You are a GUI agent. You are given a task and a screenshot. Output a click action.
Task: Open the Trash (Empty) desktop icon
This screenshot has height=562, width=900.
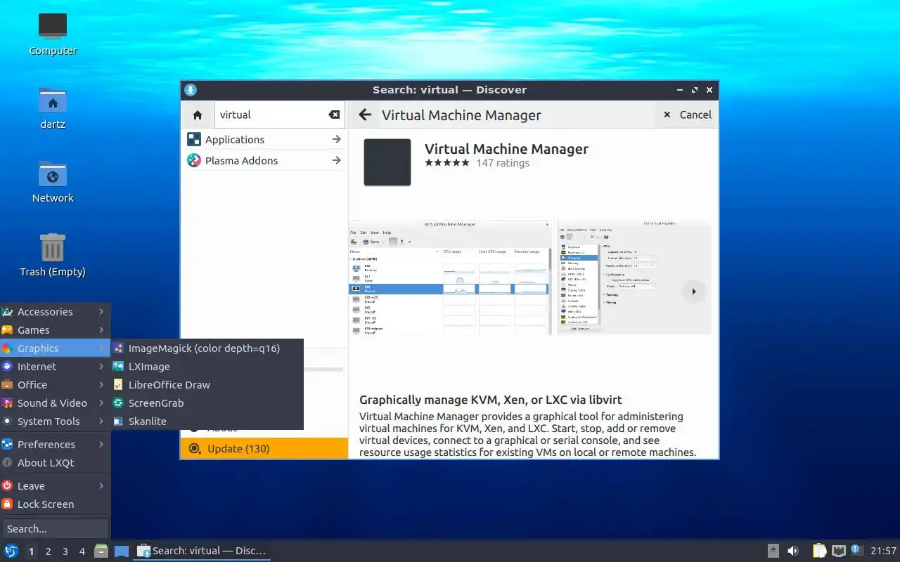click(53, 255)
